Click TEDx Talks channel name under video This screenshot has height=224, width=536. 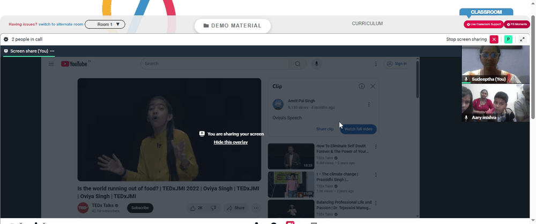(x=103, y=206)
